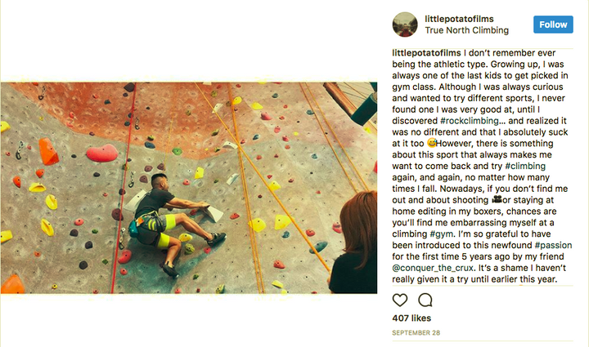Open comments via speech bubble icon
The height and width of the screenshot is (347, 589).
click(425, 300)
